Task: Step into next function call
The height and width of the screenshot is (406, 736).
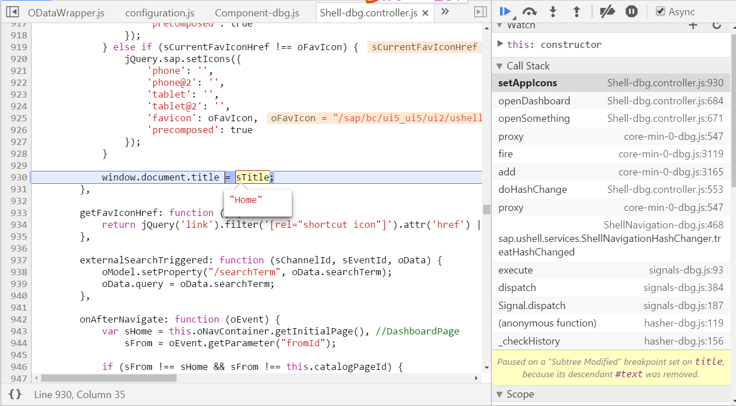Action: point(553,11)
